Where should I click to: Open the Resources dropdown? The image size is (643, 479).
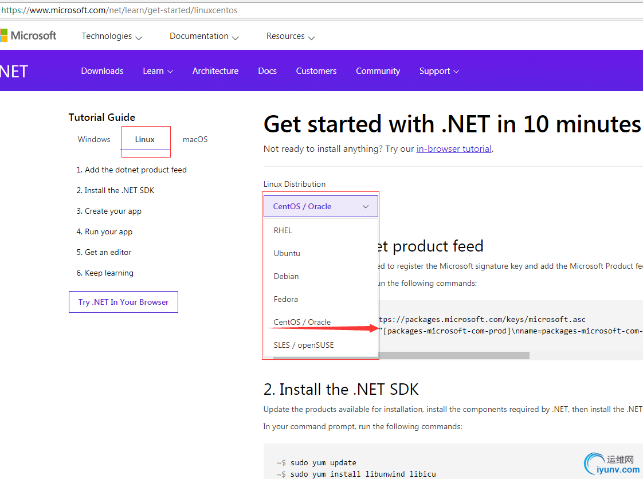tap(291, 36)
